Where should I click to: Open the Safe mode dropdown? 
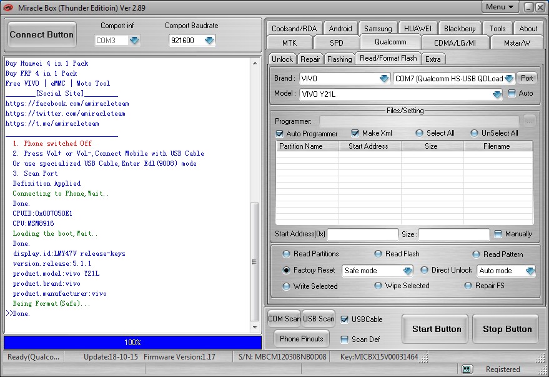407,271
